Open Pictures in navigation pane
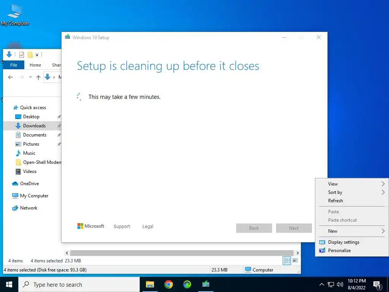This screenshot has width=389, height=292. click(31, 144)
